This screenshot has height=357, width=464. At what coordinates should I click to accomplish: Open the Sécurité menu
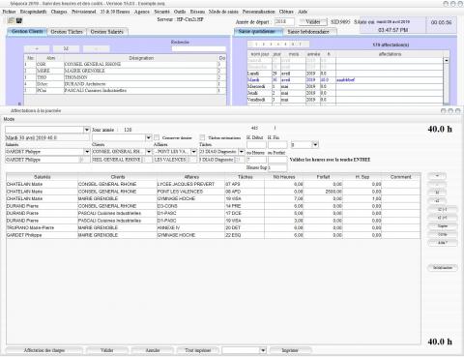[161, 12]
